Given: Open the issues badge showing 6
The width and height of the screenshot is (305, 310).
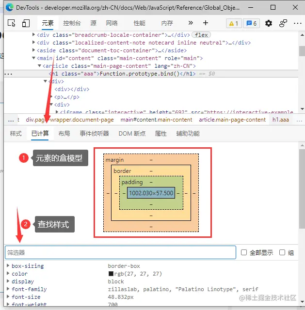Looking at the screenshot, I should (x=251, y=24).
